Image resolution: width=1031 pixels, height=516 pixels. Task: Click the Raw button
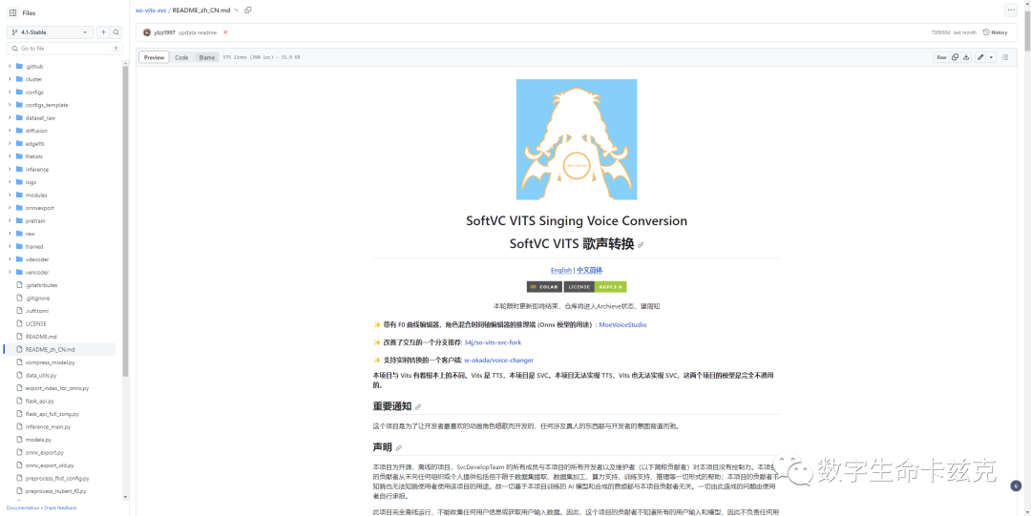941,57
